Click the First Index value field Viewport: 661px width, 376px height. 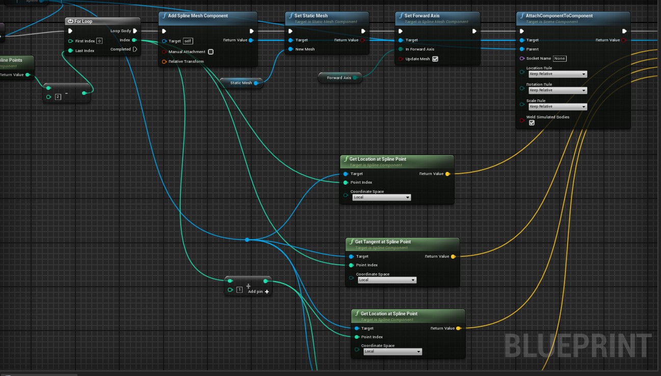[x=99, y=41]
